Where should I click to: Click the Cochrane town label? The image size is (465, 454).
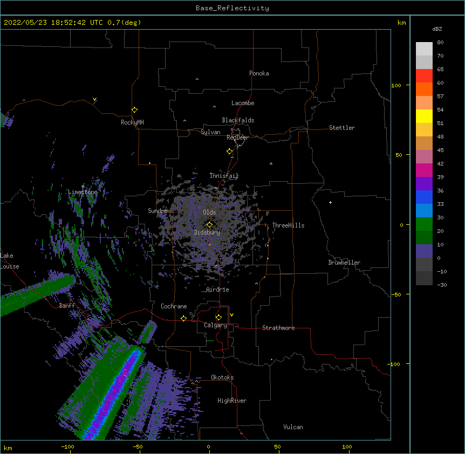click(174, 306)
